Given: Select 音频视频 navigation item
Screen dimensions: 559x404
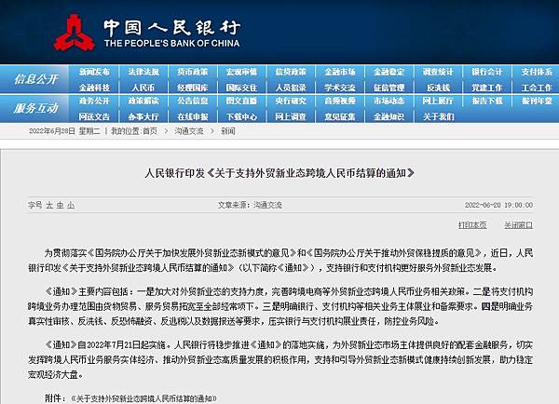Looking at the screenshot, I should 340,101.
